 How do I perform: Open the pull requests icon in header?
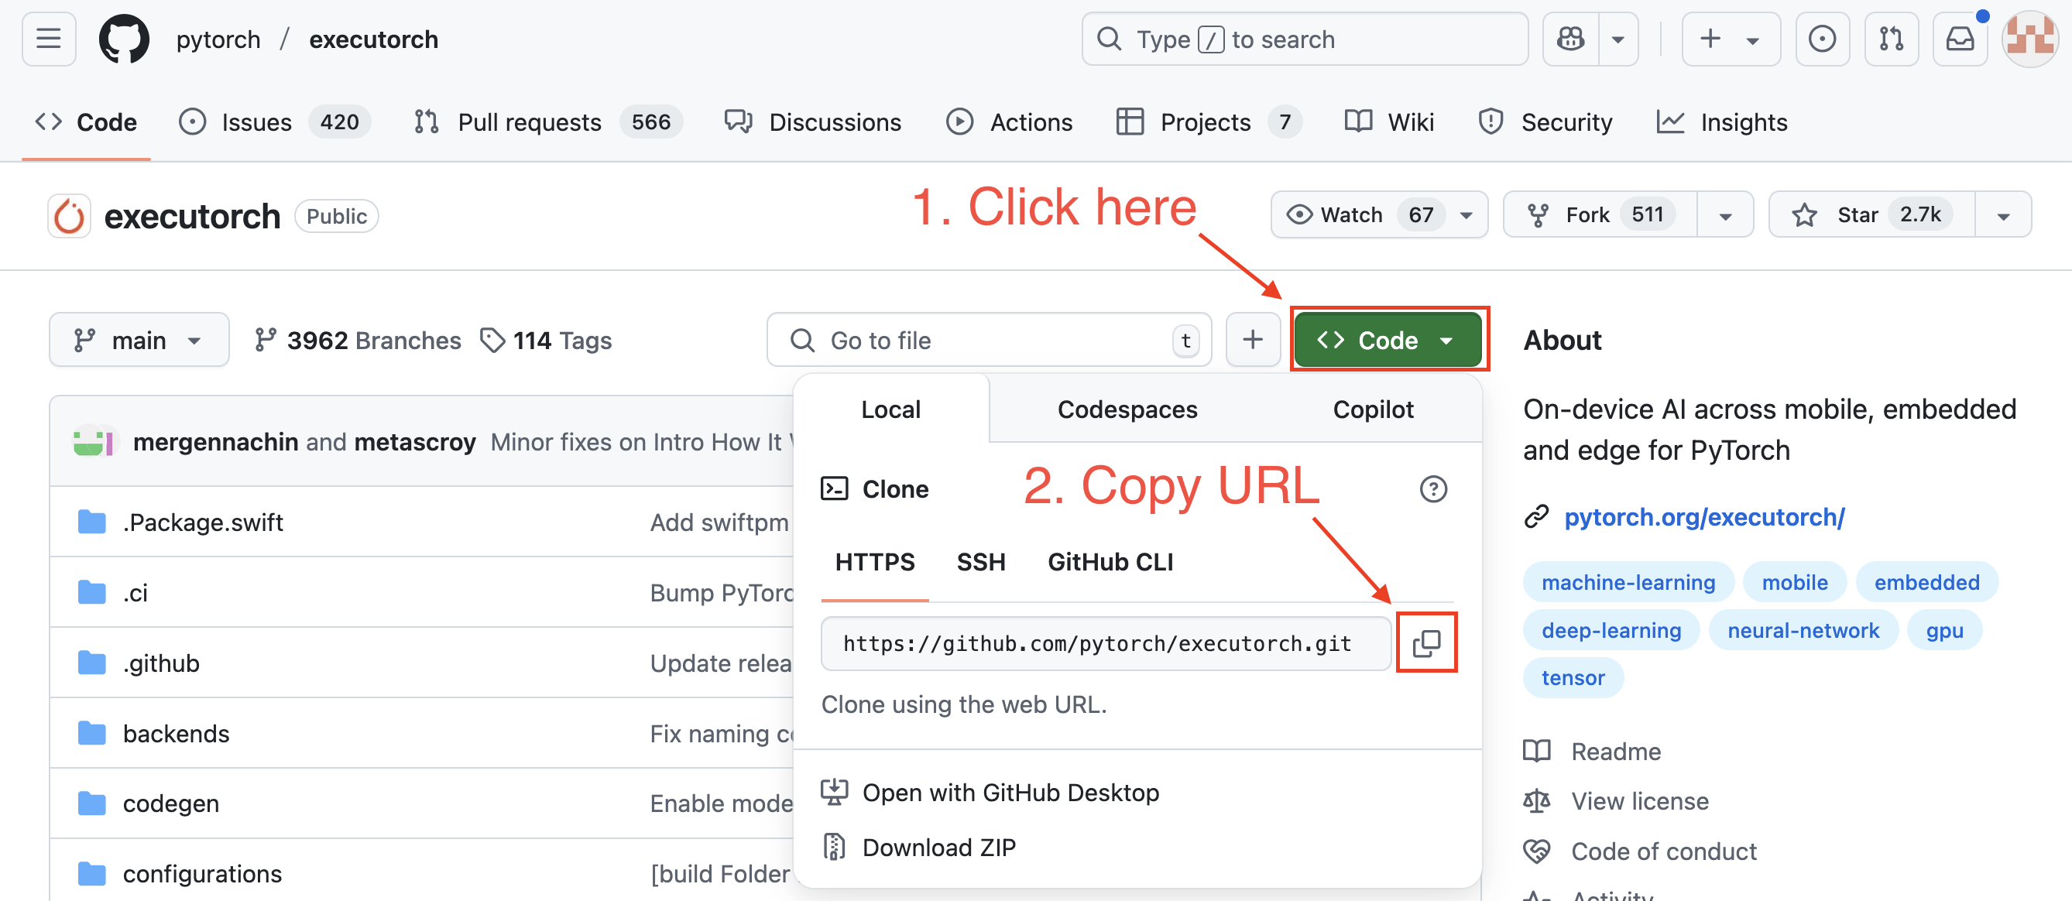coord(1891,39)
